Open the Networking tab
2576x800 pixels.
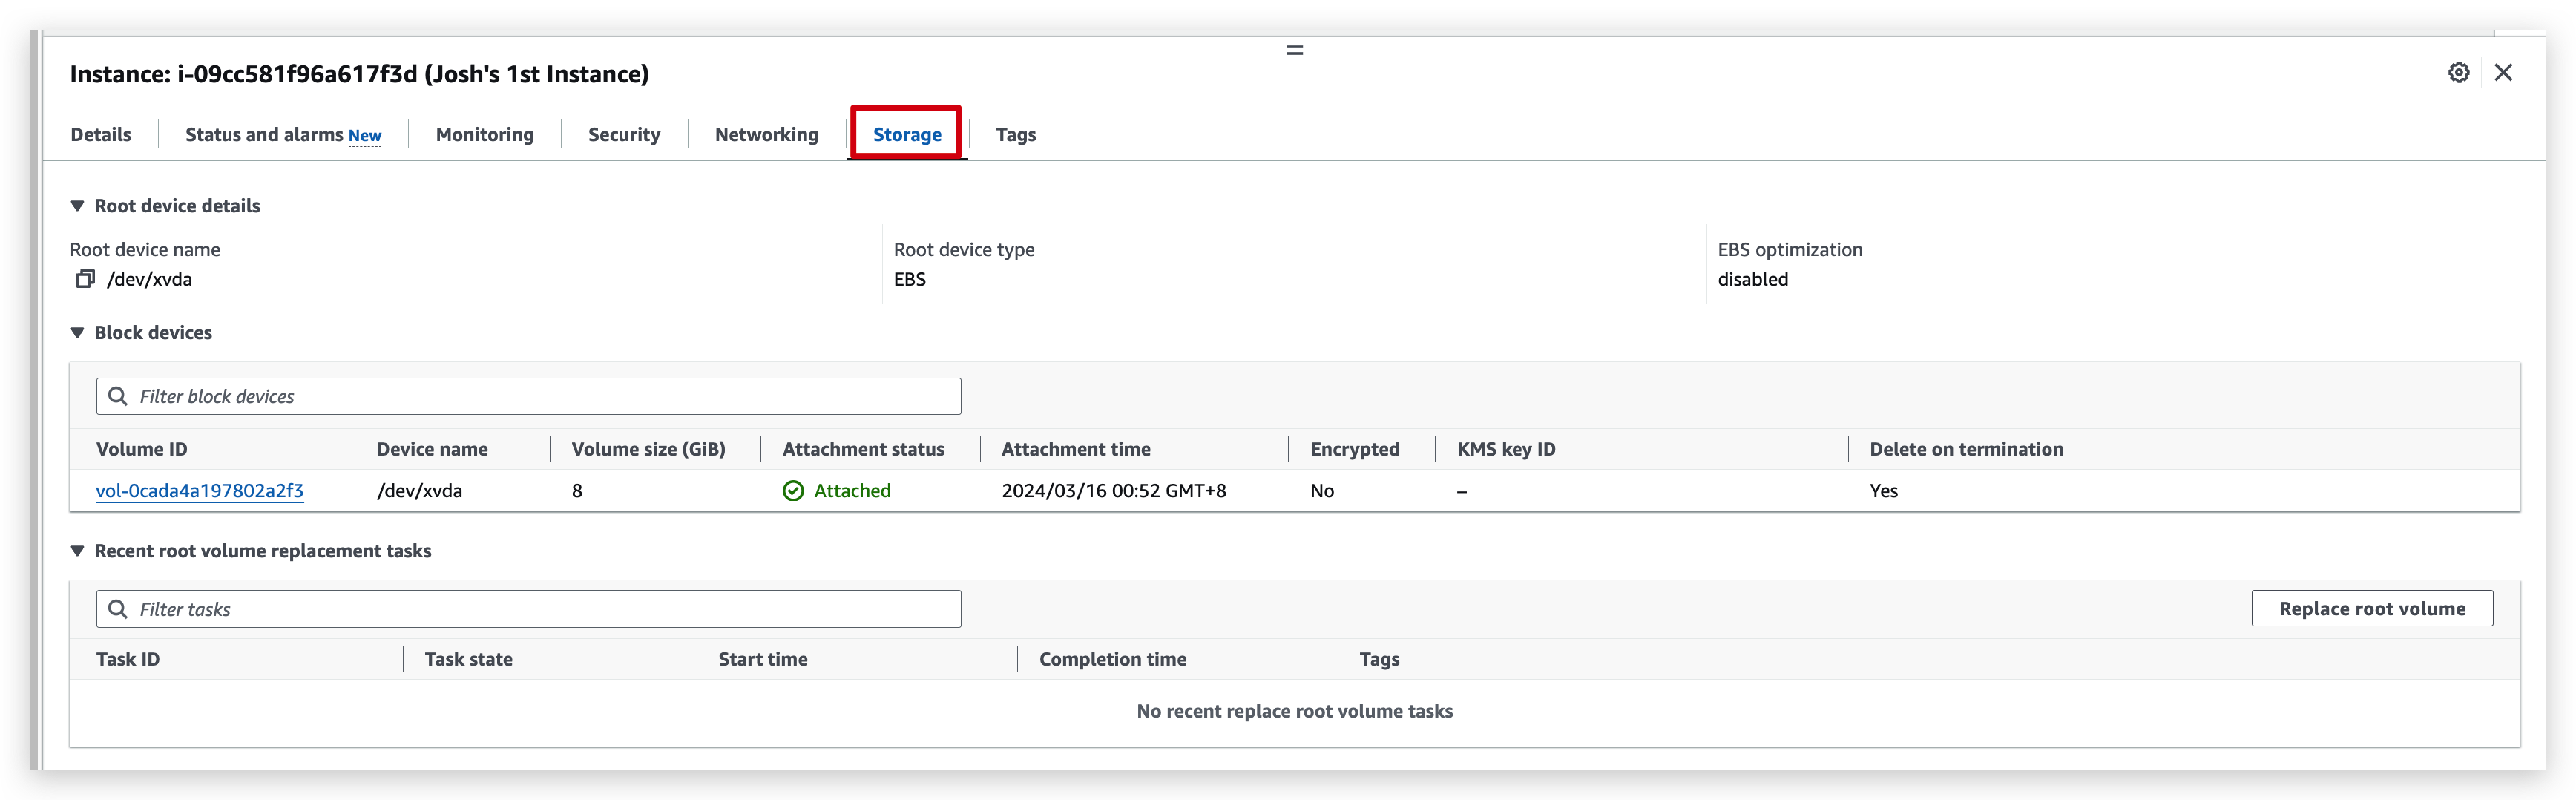pos(766,134)
